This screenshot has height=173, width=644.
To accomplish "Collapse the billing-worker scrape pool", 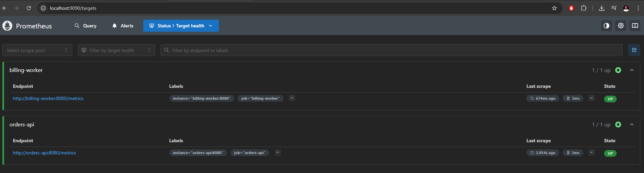I will (631, 70).
